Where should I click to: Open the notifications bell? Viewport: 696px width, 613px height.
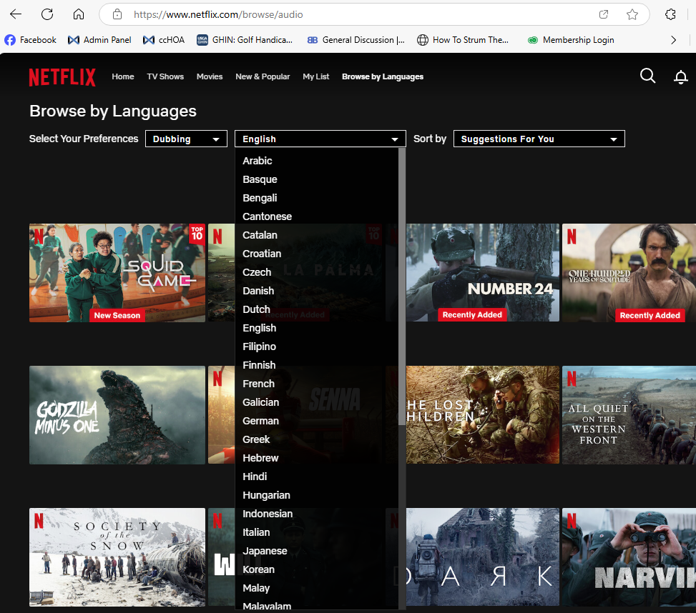680,77
